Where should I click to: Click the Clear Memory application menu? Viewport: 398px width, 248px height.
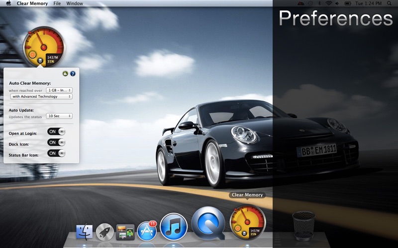click(32, 3)
